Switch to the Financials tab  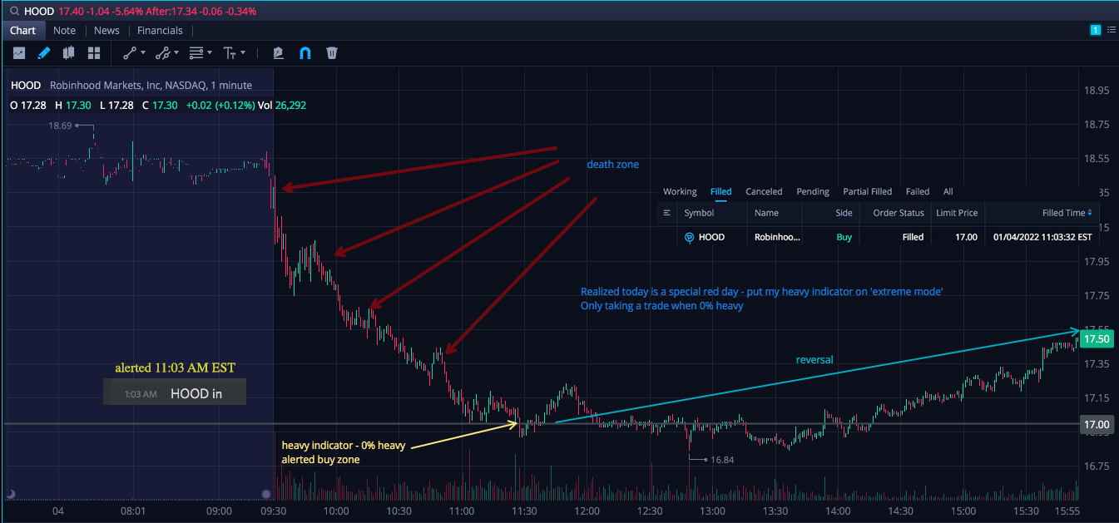click(x=160, y=31)
